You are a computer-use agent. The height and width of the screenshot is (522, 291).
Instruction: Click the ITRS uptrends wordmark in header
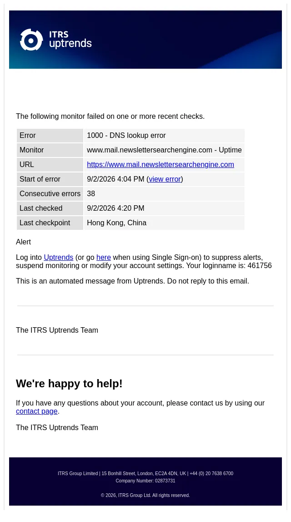pos(70,40)
